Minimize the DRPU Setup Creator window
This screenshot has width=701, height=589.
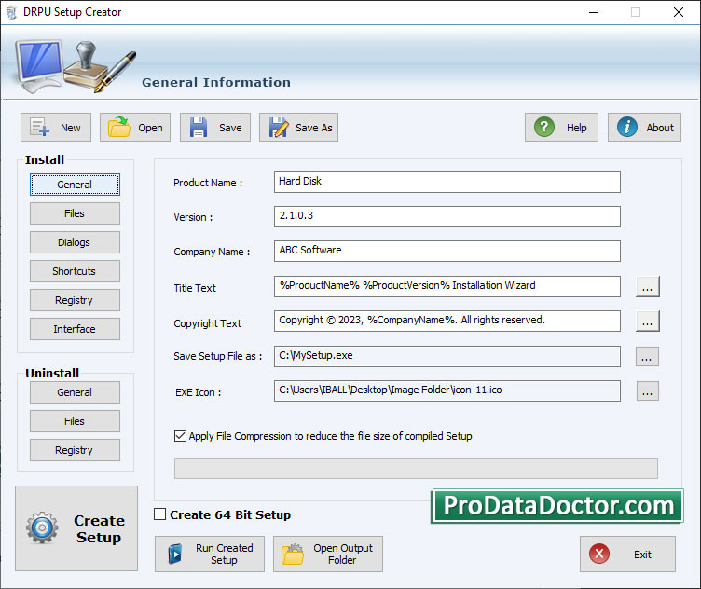point(594,12)
